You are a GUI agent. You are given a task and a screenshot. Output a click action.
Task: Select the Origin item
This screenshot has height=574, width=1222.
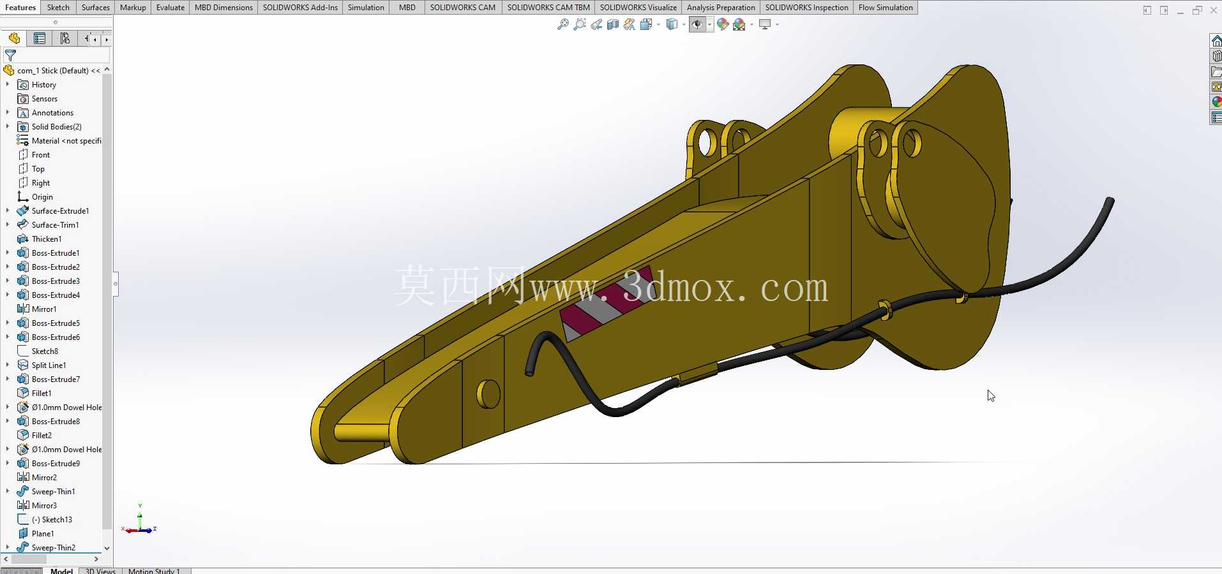[x=35, y=197]
